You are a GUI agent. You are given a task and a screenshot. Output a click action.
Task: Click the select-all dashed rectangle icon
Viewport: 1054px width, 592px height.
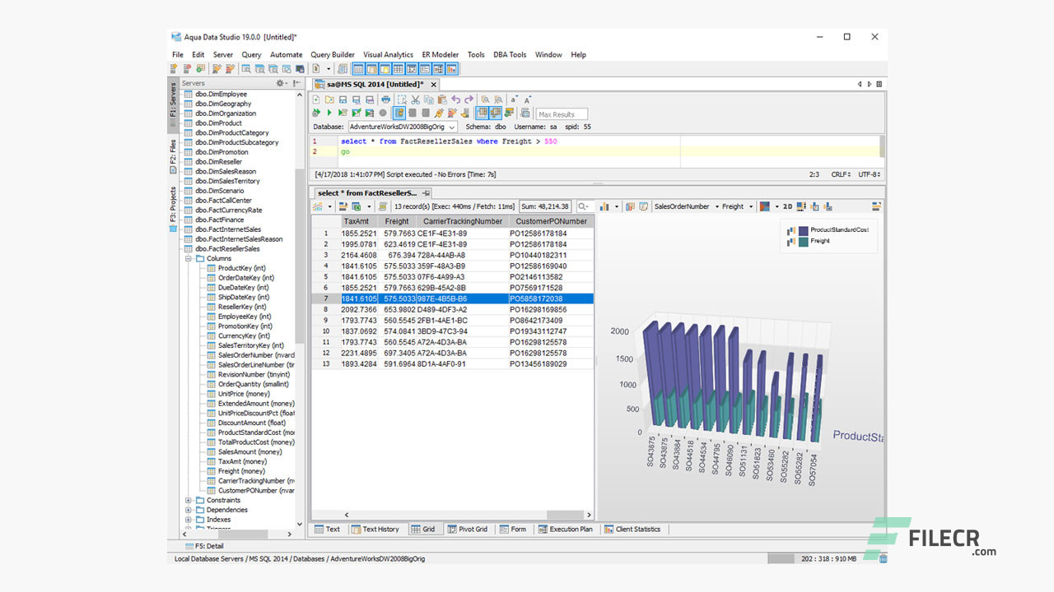click(401, 99)
